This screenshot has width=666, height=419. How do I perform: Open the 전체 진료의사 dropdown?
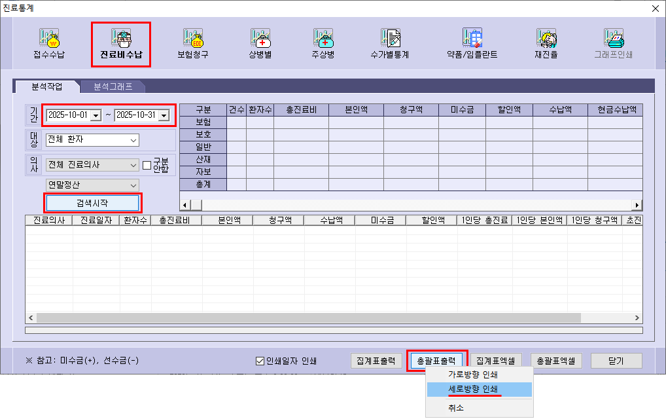pyautogui.click(x=133, y=165)
